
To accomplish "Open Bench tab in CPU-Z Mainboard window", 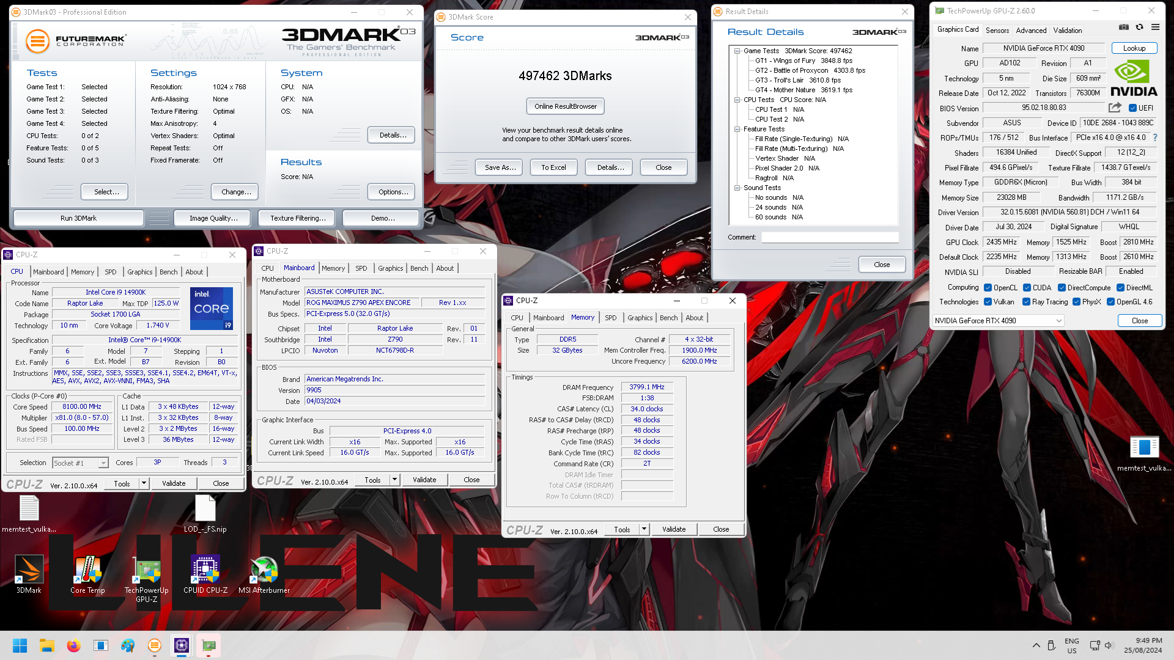I will pyautogui.click(x=419, y=268).
